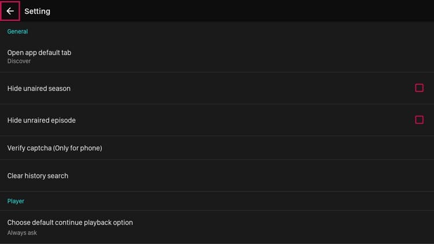Select the Verify captcha option

pyautogui.click(x=54, y=148)
